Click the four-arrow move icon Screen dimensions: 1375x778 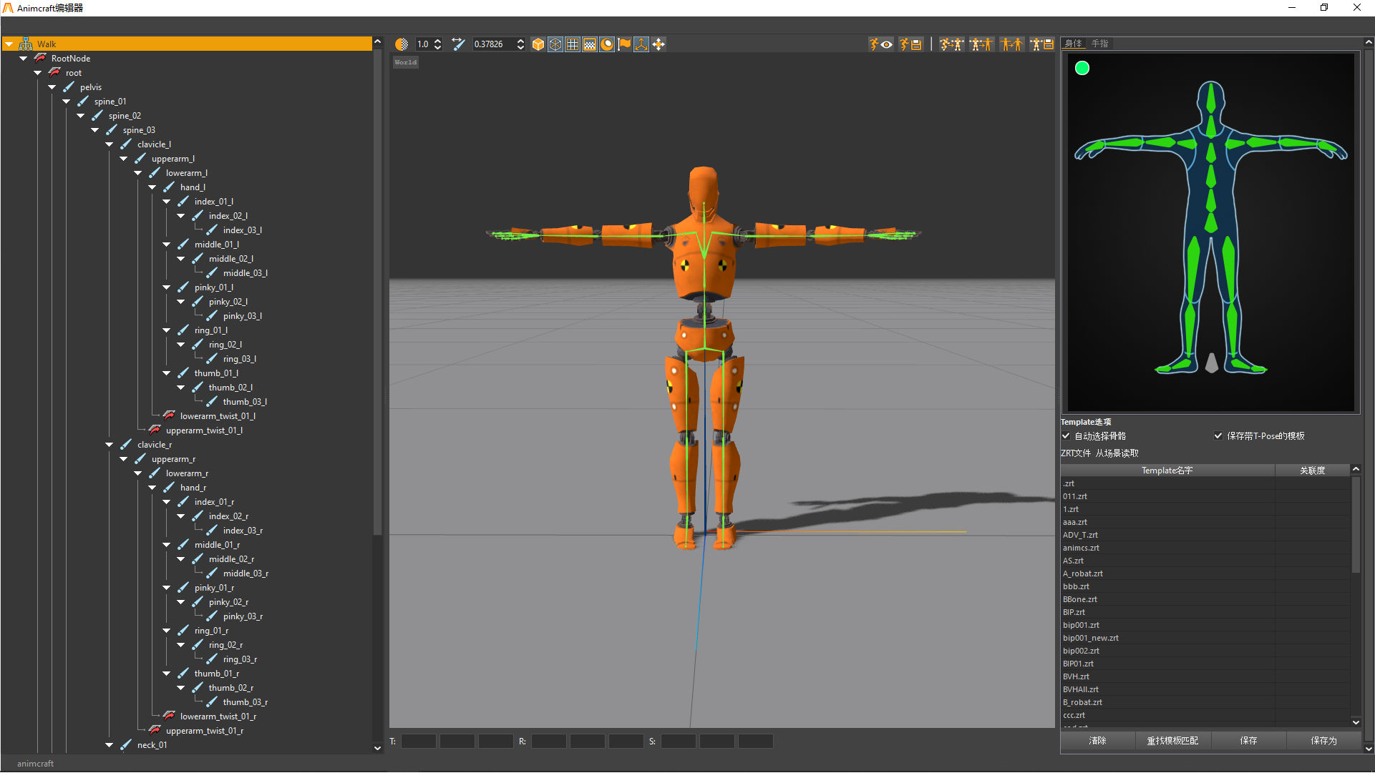[x=659, y=44]
